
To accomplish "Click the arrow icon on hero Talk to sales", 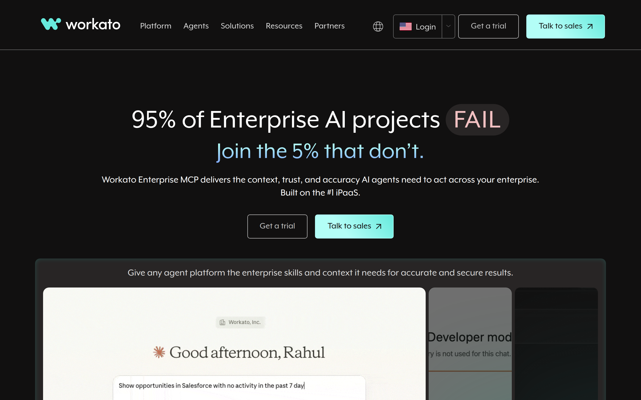I will (x=379, y=226).
